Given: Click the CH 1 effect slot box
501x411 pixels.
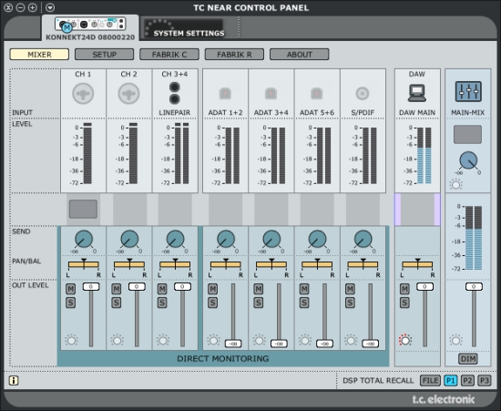Looking at the screenshot, I should coord(83,209).
